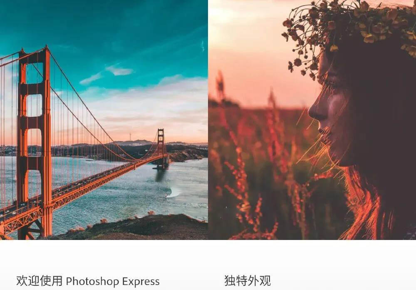Click the 独特外观 heading

[x=247, y=281]
